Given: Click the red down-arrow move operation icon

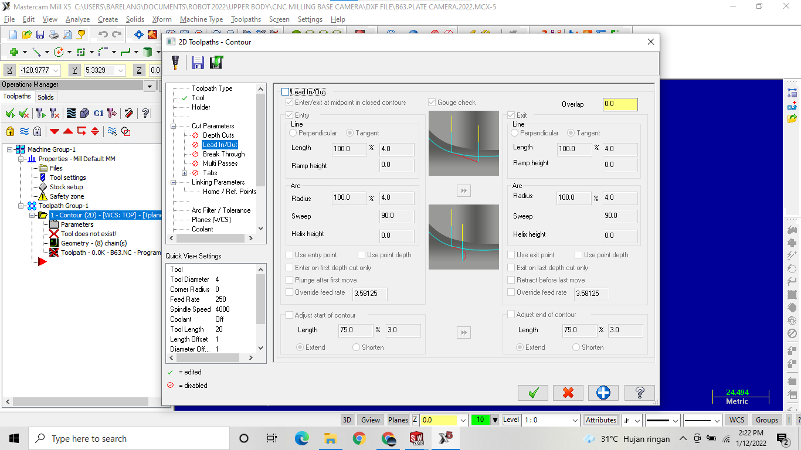Looking at the screenshot, I should pyautogui.click(x=54, y=131).
